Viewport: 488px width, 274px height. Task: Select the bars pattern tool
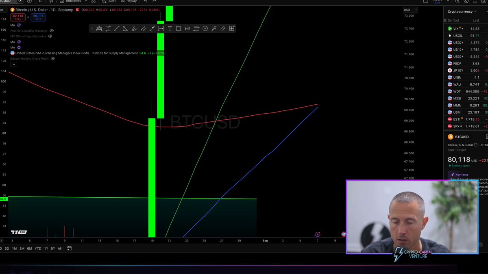pyautogui.click(x=187, y=28)
